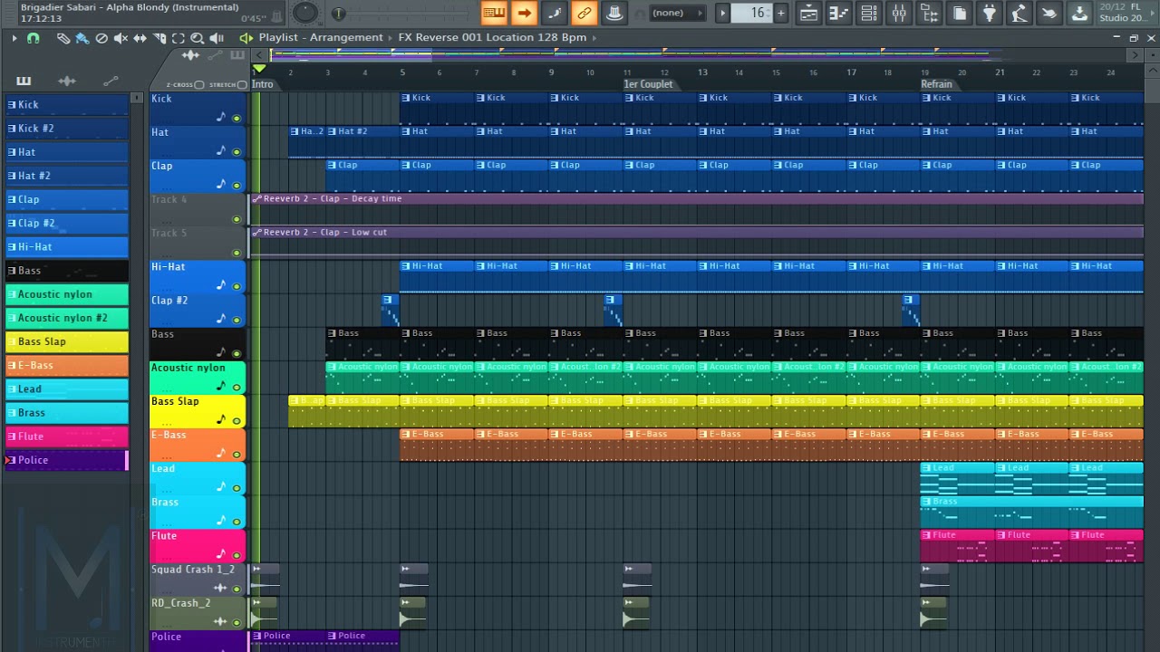
Task: Open the Mixer toolbar button
Action: [x=899, y=13]
